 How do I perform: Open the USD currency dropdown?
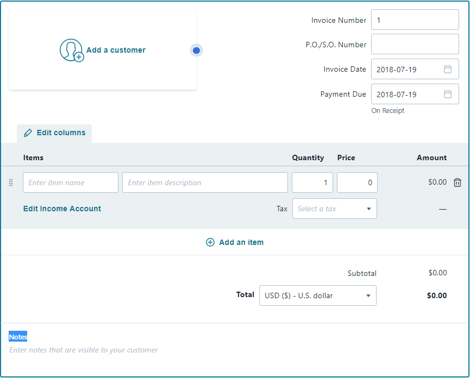(x=317, y=295)
